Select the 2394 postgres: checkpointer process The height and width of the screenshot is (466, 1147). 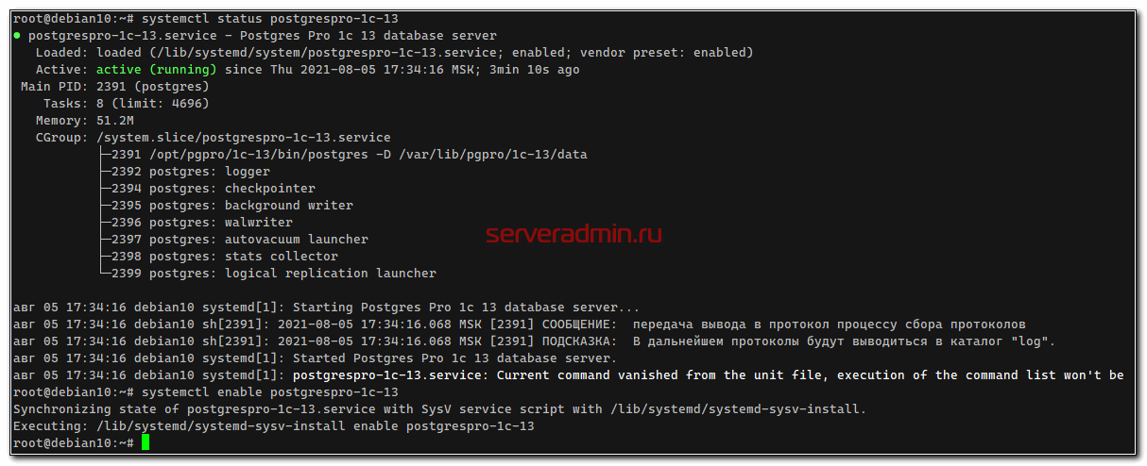point(214,189)
